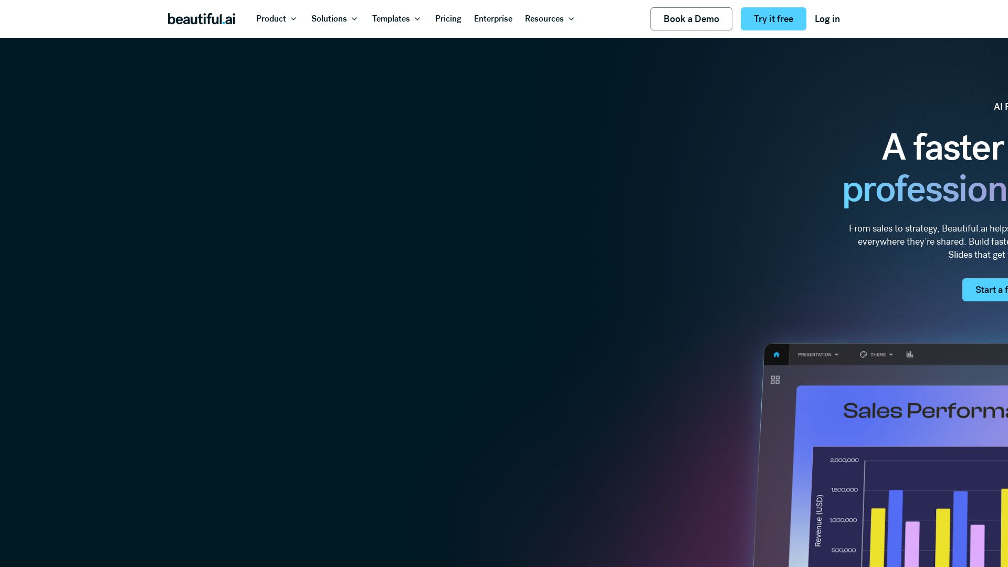1008x567 pixels.
Task: Click the Sales Performance slide title
Action: click(926, 411)
